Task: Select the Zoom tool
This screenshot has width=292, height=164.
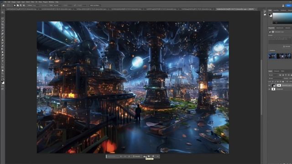Action: [3, 74]
